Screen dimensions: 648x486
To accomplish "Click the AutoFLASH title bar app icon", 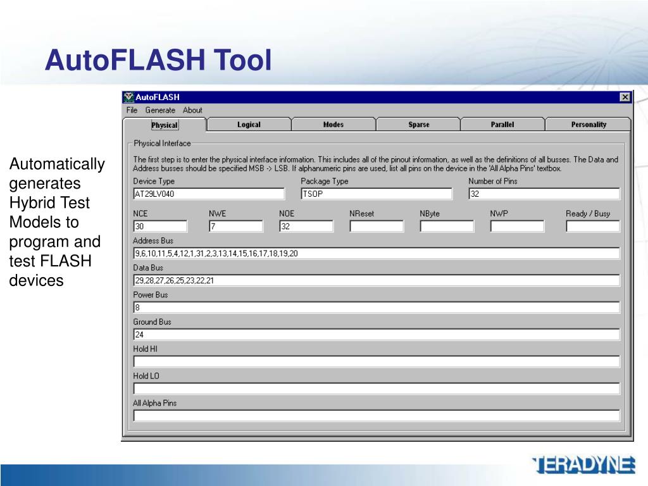I will coord(129,97).
